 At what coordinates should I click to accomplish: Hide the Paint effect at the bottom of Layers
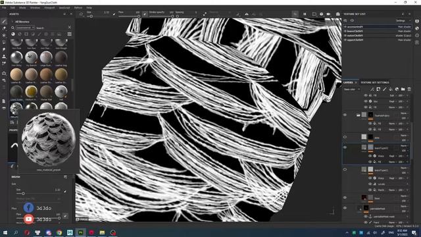pos(366,223)
